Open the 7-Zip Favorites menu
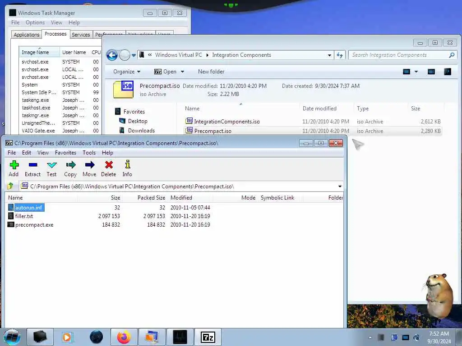 (x=66, y=153)
